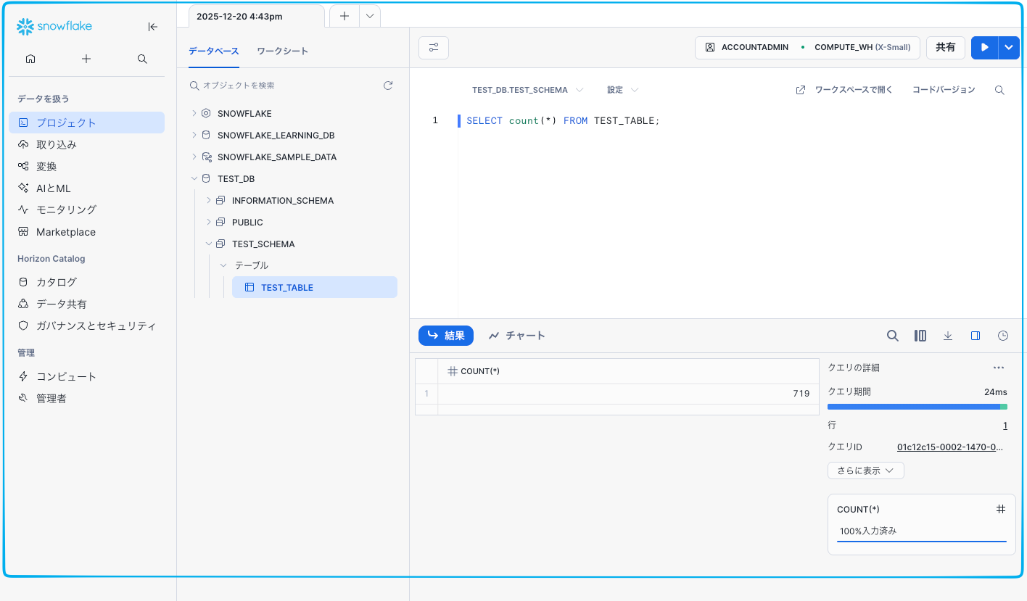
Task: Open the query ID link
Action: click(949, 447)
